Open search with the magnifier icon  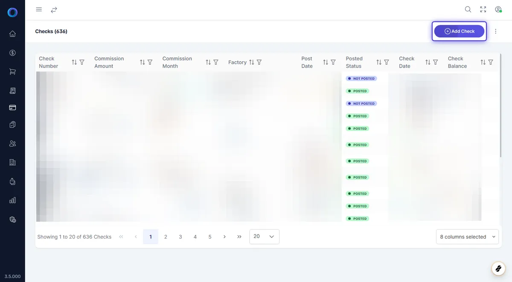pos(468,9)
